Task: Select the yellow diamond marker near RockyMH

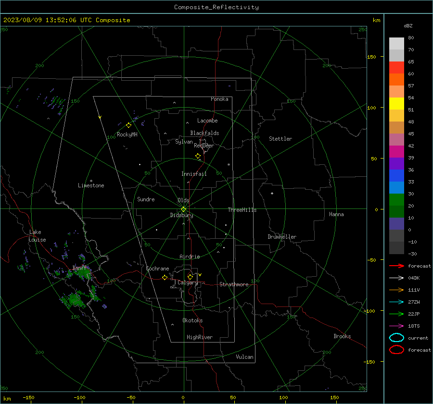Action: 128,125
